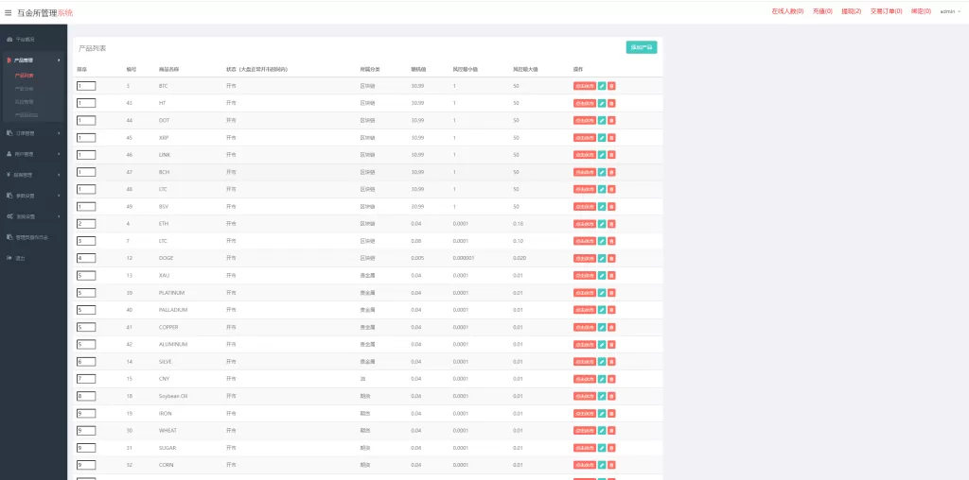
Task: Click 退出 to log out
Action: click(21, 259)
